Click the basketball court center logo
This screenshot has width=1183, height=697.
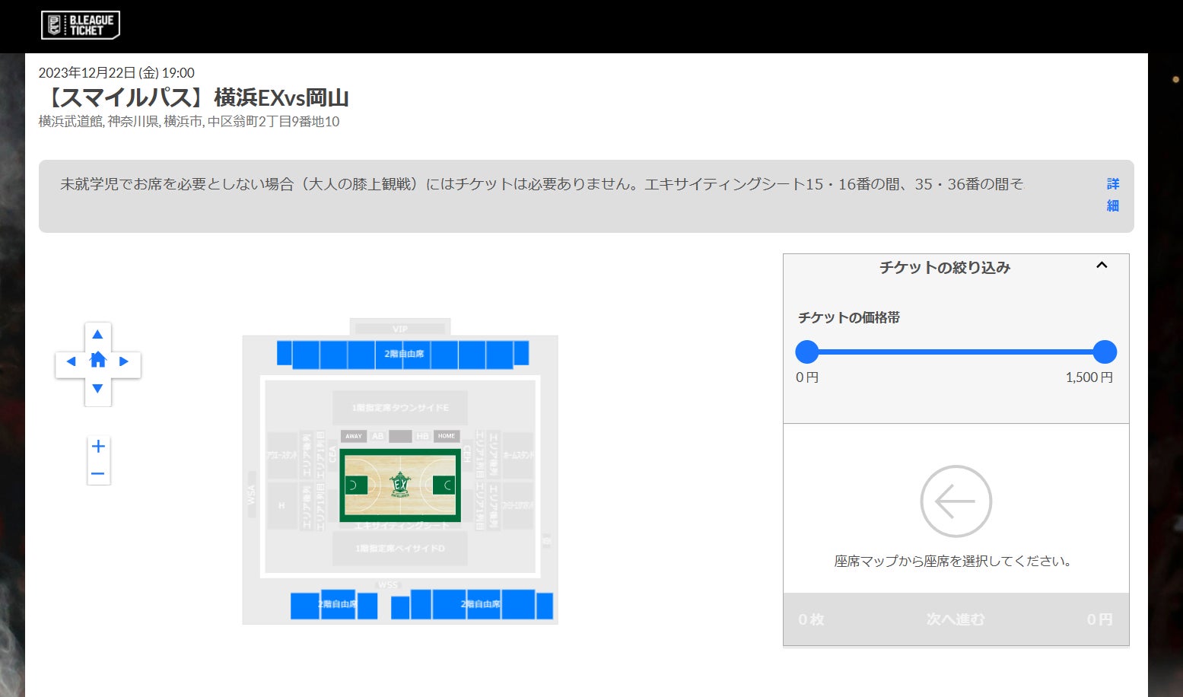tap(400, 485)
